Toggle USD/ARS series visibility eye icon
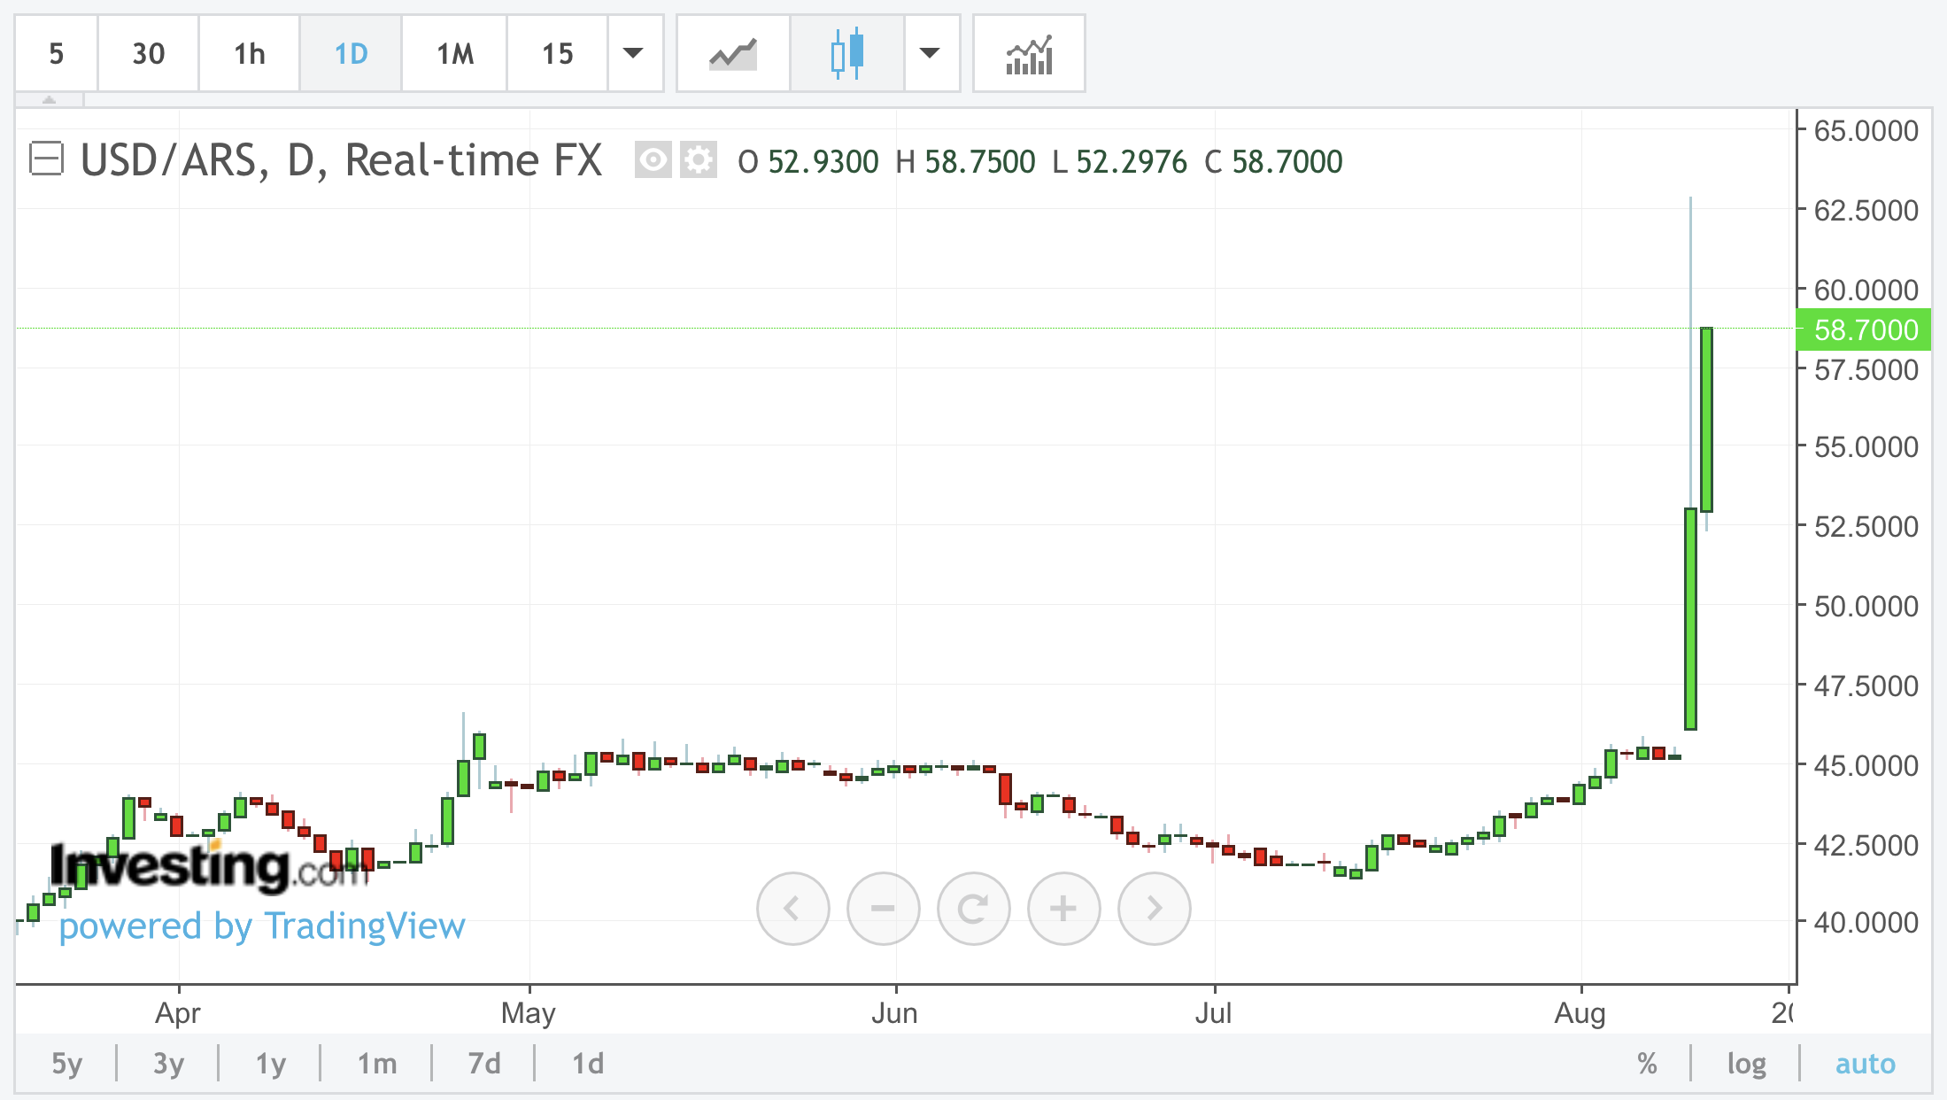Screen dimensions: 1955x1100 653,160
